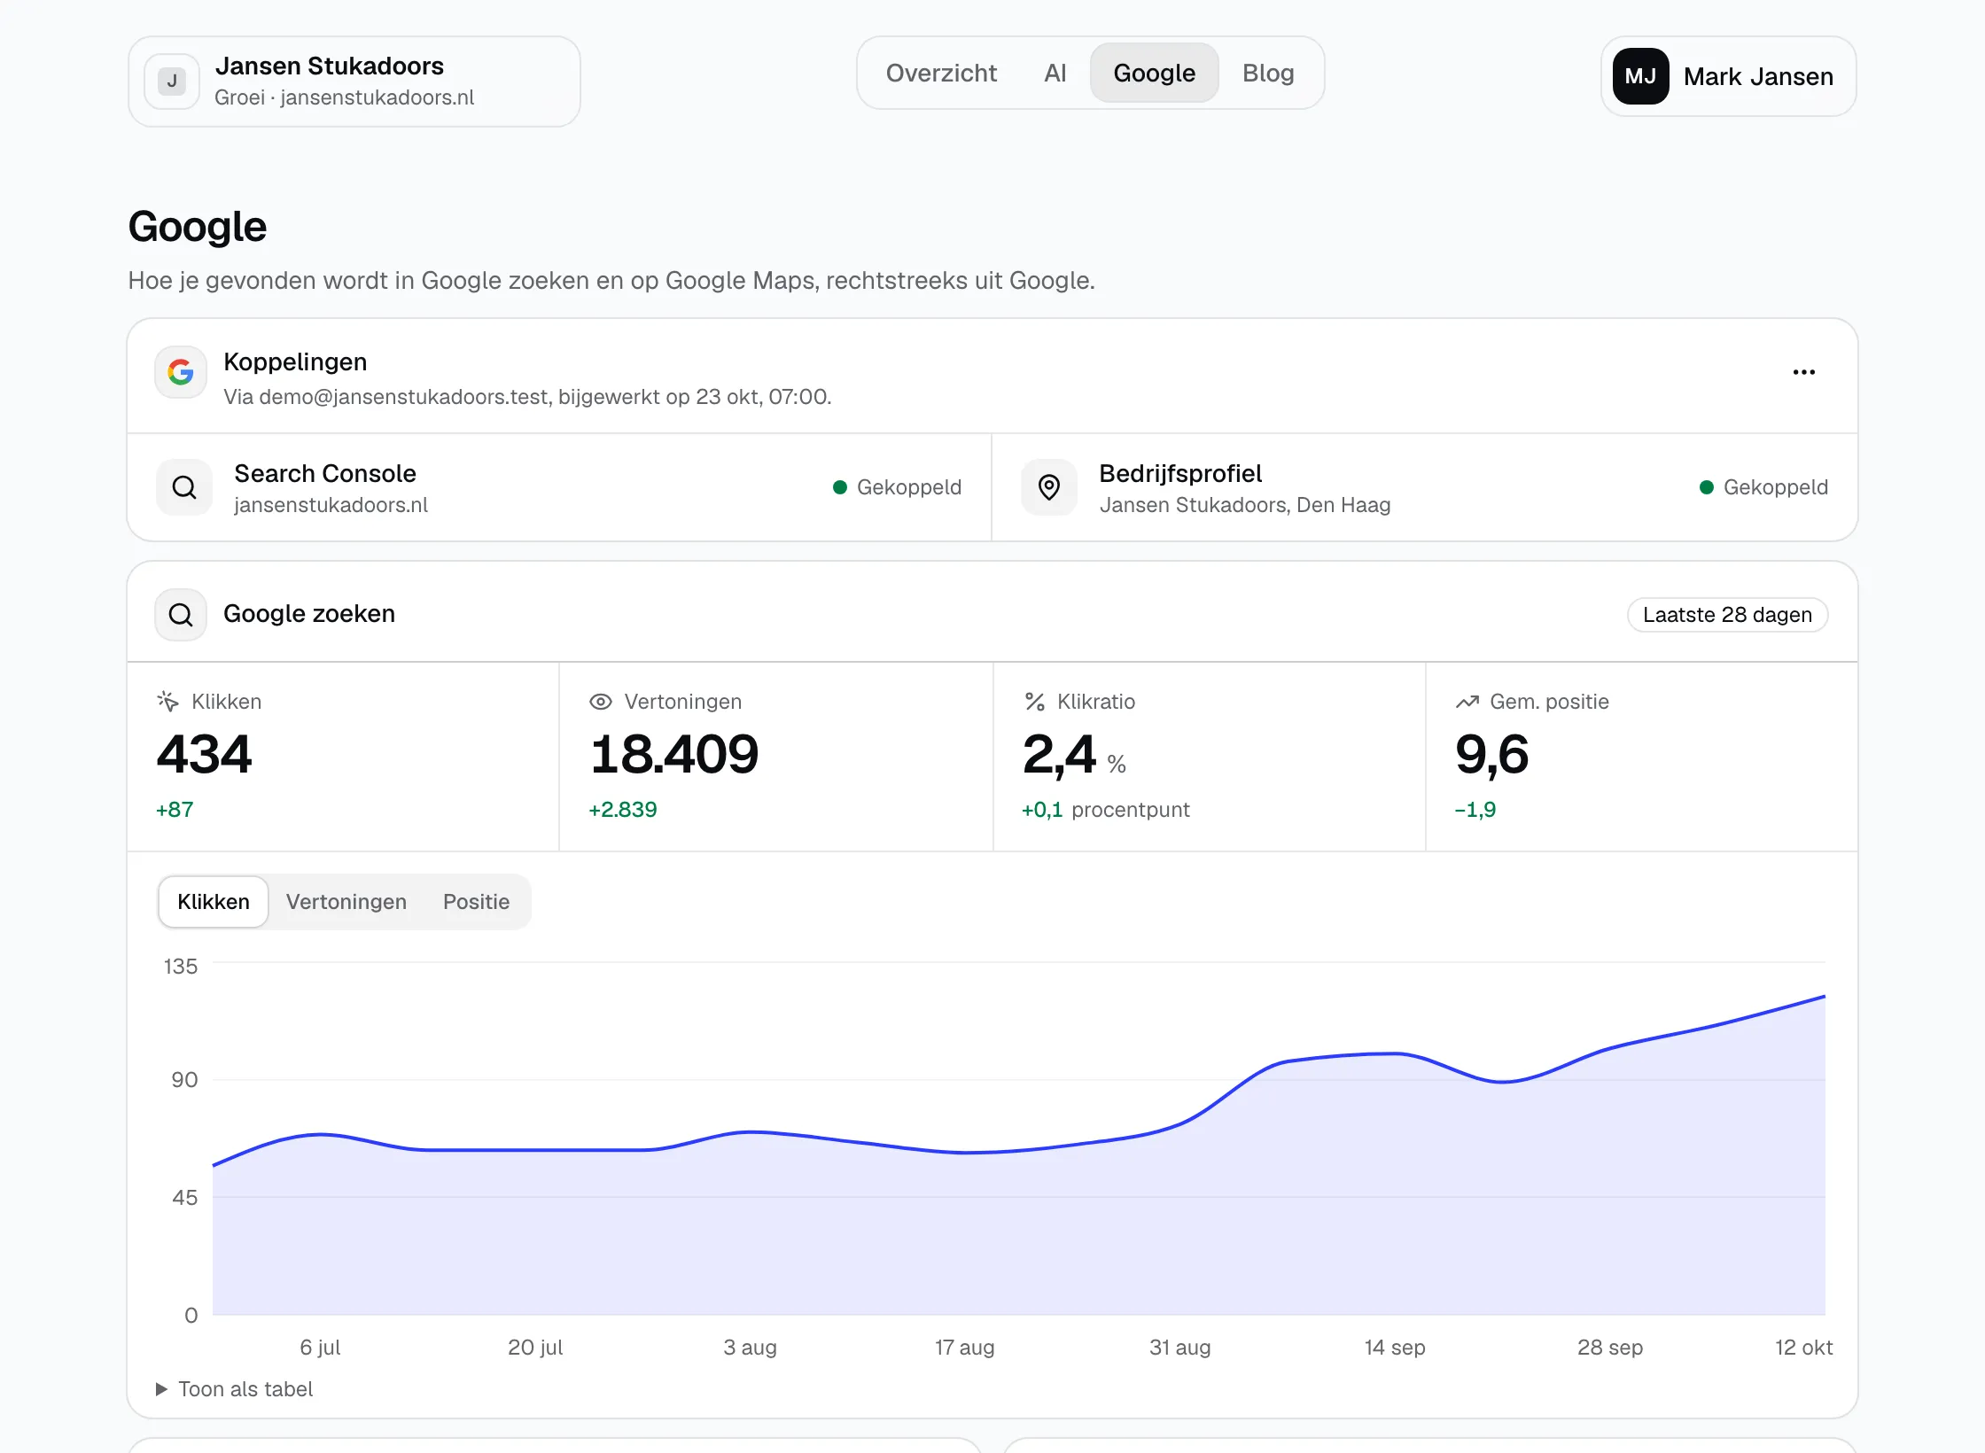Click the Google zoeken magnifier icon

click(181, 615)
